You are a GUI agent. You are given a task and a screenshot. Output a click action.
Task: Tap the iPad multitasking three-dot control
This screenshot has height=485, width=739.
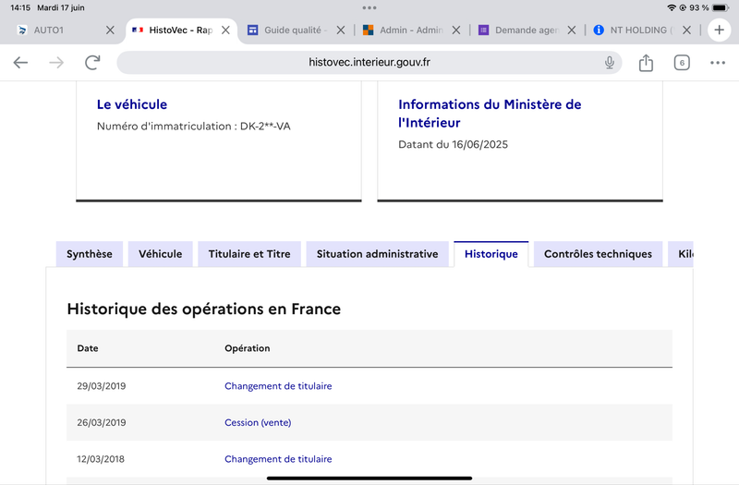pos(369,7)
